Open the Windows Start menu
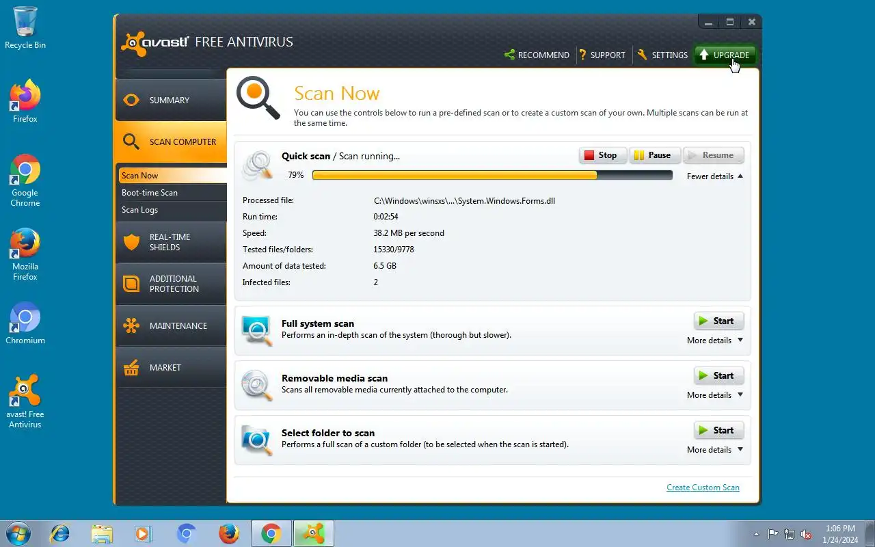 click(18, 533)
